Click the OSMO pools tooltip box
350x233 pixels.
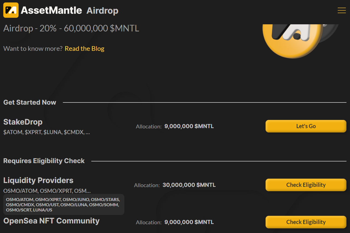click(64, 205)
